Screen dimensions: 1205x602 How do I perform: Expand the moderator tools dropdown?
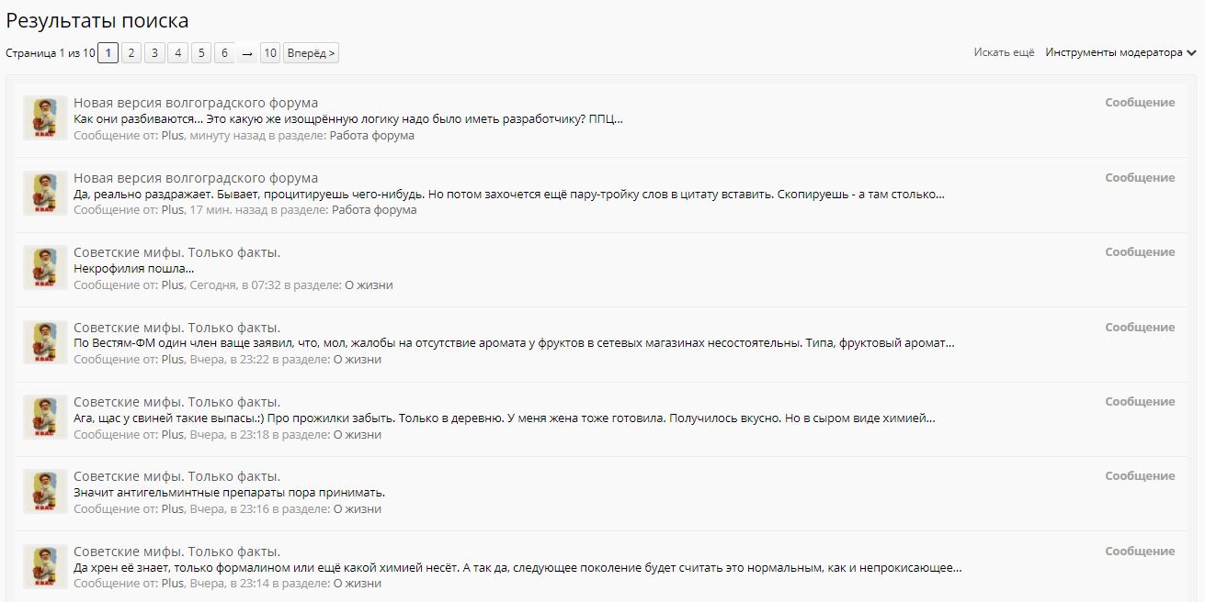pos(1120,53)
